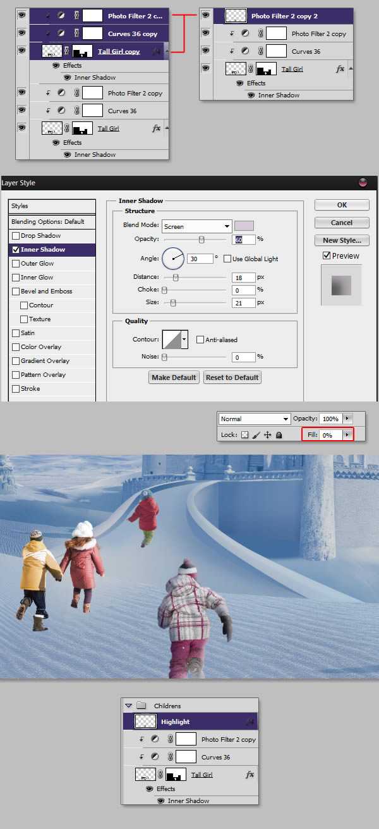Click layer mask thumbnail of Tall Girl copy
The image size is (379, 829).
(x=83, y=51)
